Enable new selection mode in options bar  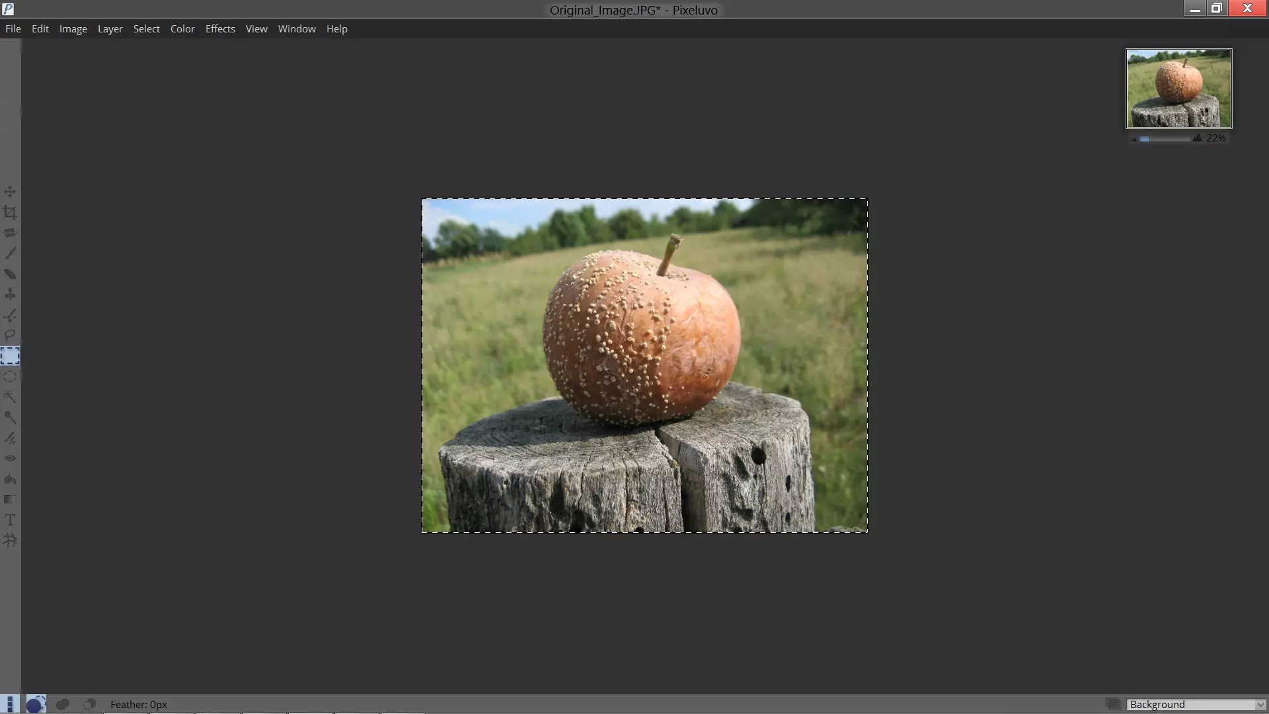36,704
